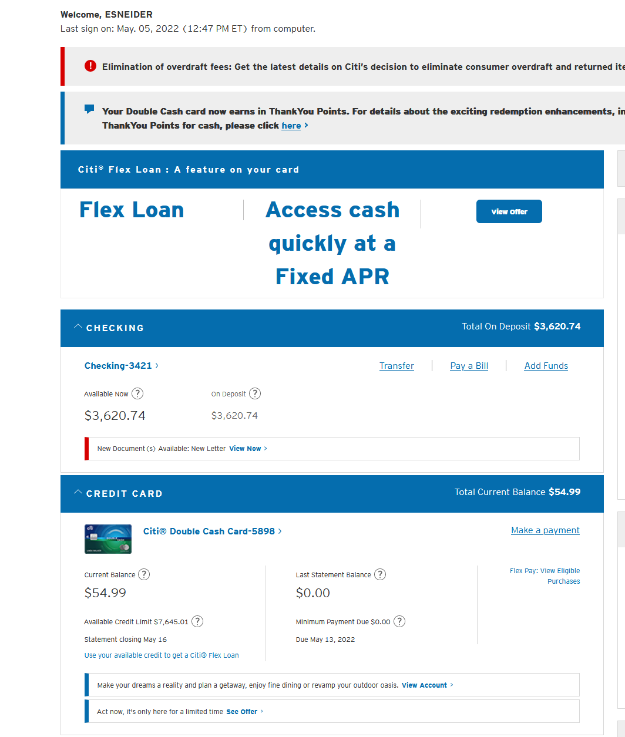Screen dimensions: 625x737
Task: Click See Offer link in limited time banner
Action: [245, 712]
